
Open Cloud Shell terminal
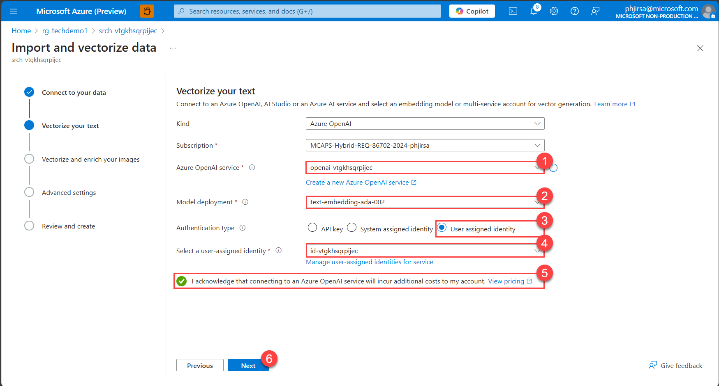click(x=513, y=11)
